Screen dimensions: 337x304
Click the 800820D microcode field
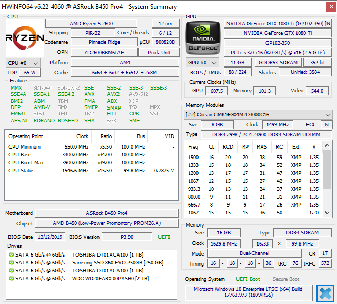click(x=165, y=42)
